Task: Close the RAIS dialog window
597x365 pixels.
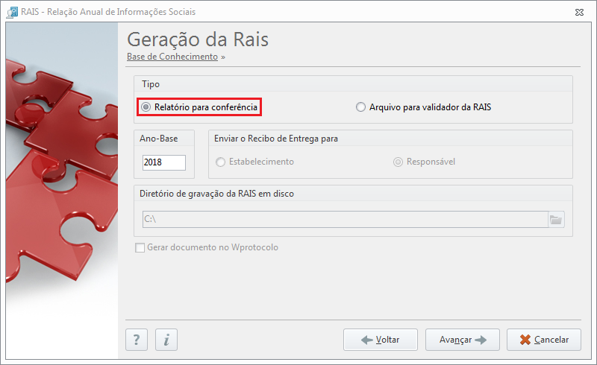Action: (579, 12)
